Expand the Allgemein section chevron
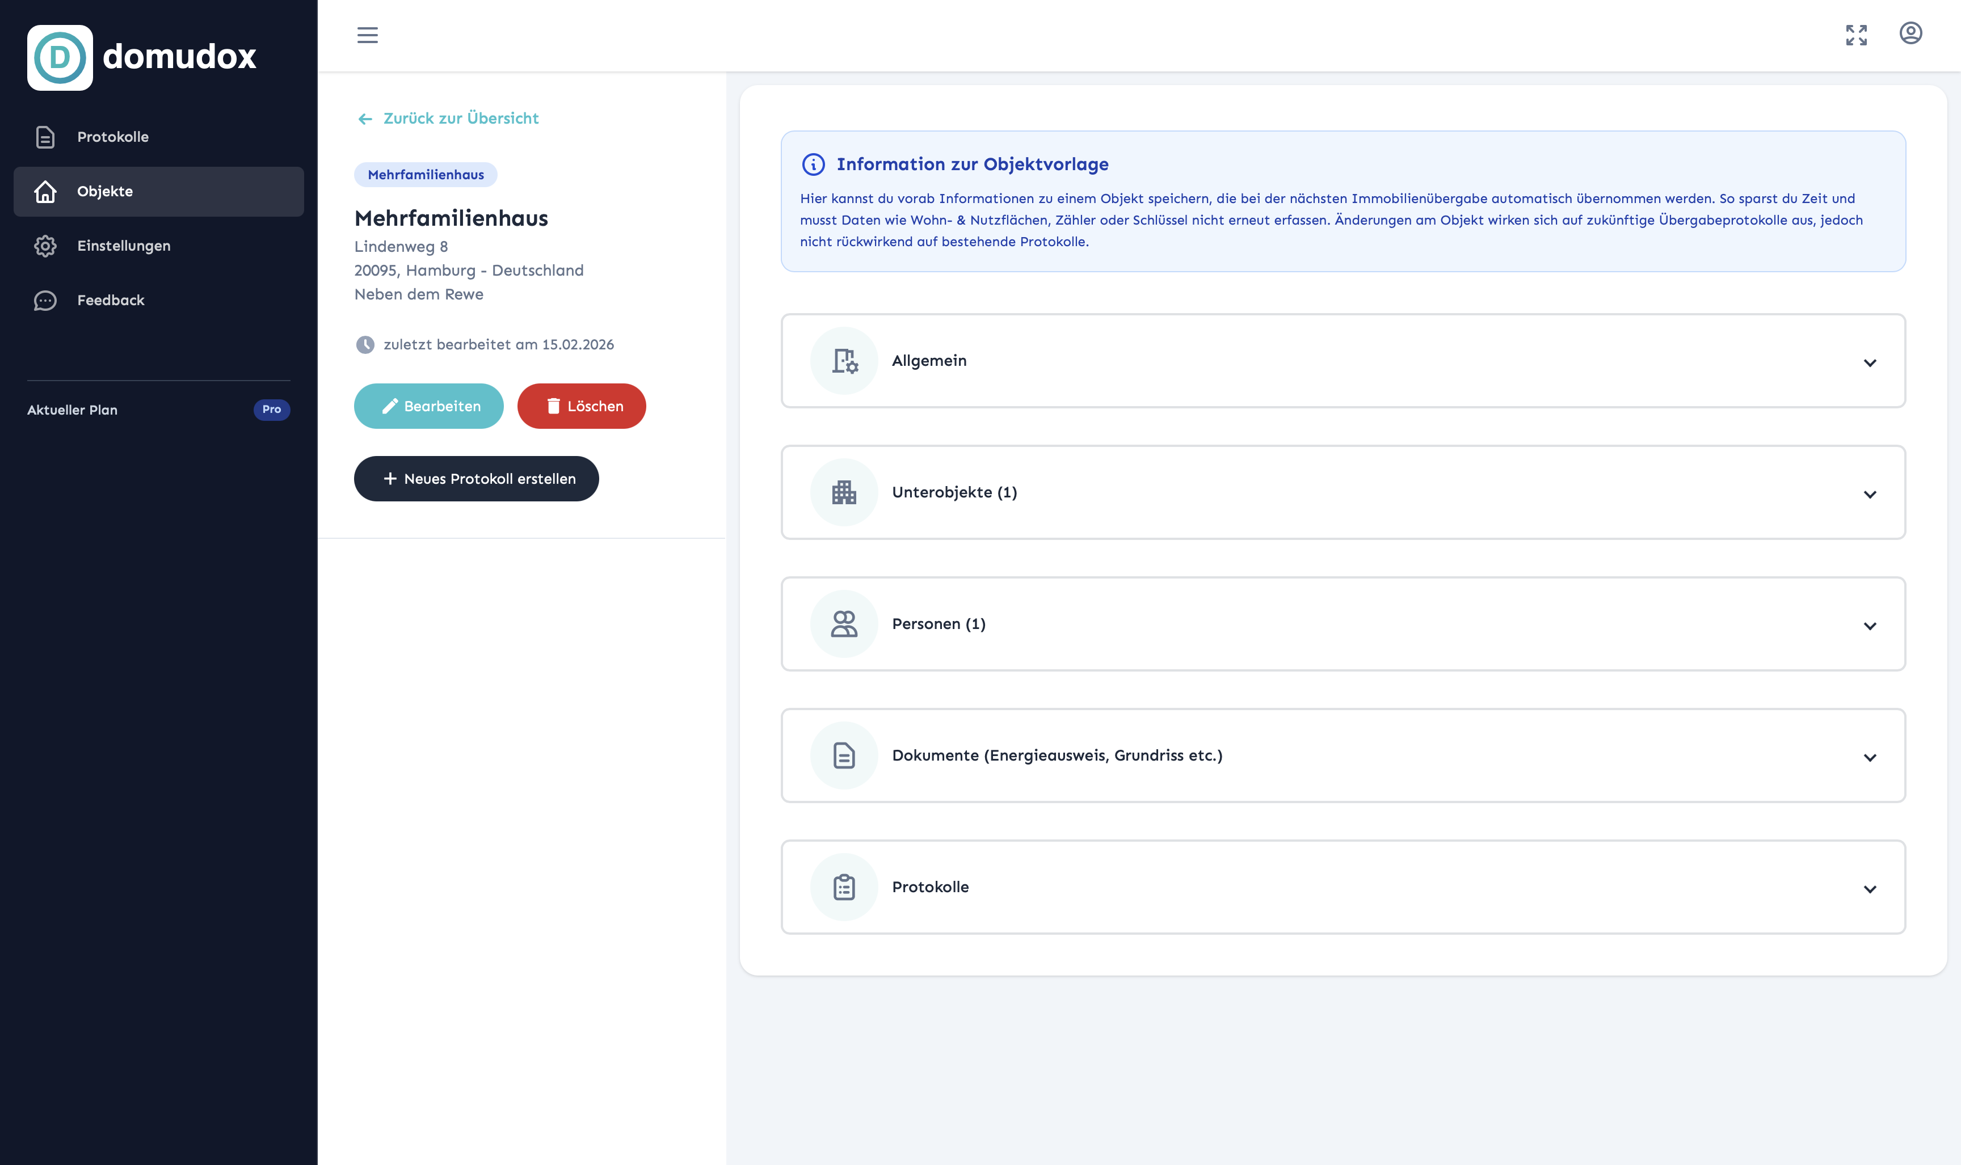Image resolution: width=1961 pixels, height=1165 pixels. 1869,362
